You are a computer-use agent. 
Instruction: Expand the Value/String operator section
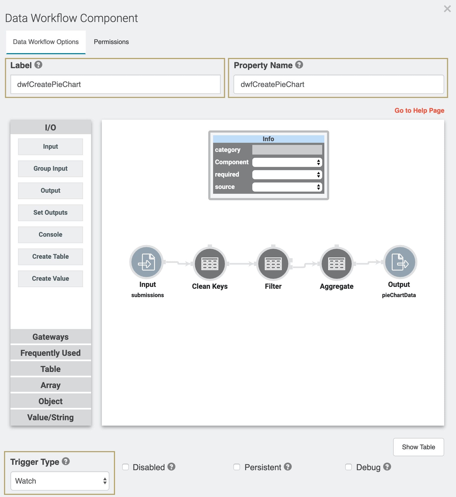[x=51, y=417]
